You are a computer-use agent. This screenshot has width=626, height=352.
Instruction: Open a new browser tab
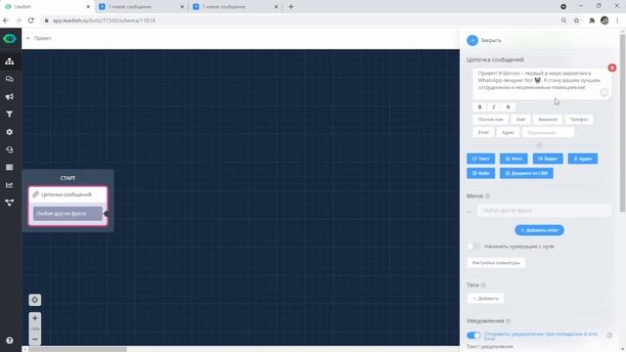coord(291,7)
